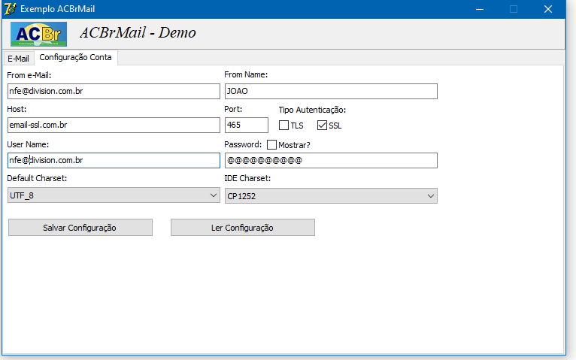Select the Configuração Conta tab

[x=76, y=57]
